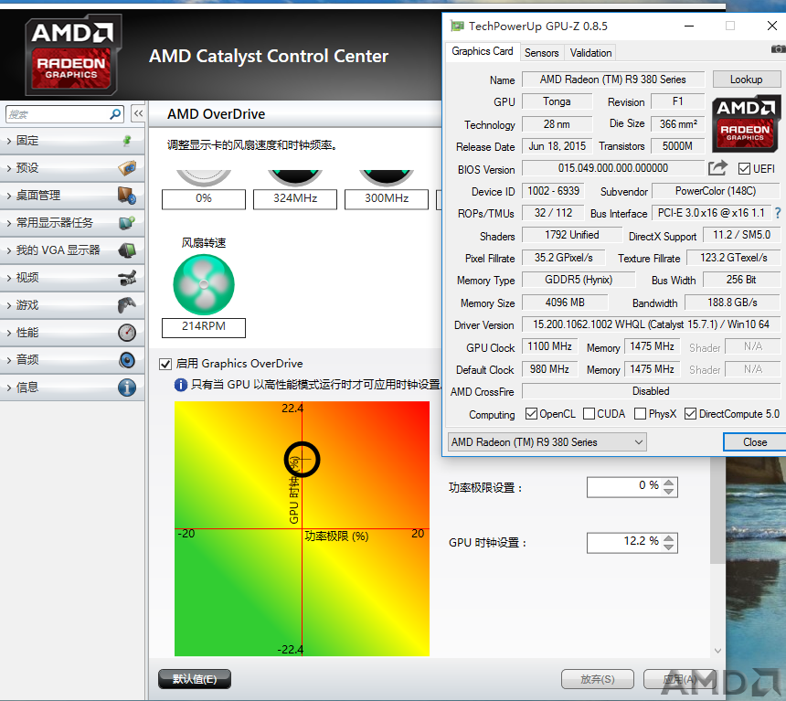Toggle the OpenCL checkbox in GPU-Z

click(531, 414)
